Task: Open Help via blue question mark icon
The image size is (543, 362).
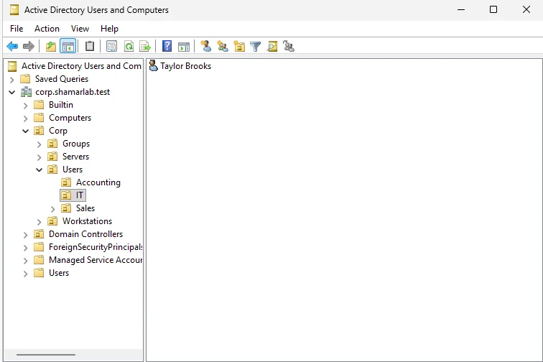Action: (x=167, y=46)
